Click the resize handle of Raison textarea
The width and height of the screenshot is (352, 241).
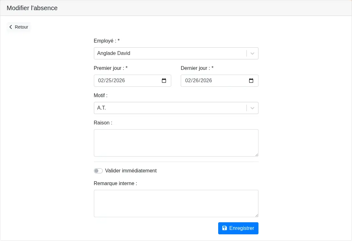click(x=256, y=154)
